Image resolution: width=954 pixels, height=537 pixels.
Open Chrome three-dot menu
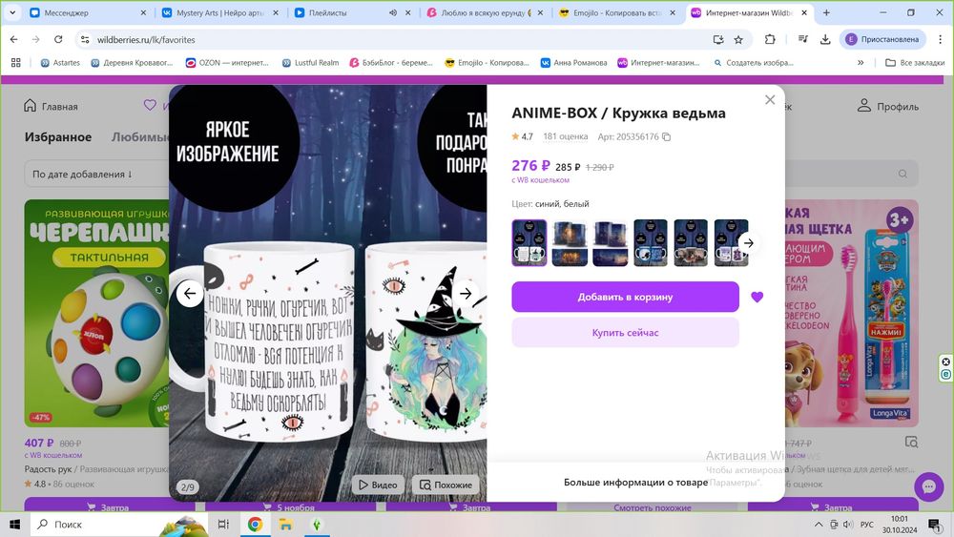click(x=940, y=39)
